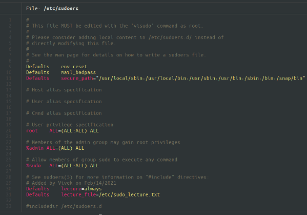Click line number 33 in the gutter
Screen dimensions: 307x215
(9, 206)
